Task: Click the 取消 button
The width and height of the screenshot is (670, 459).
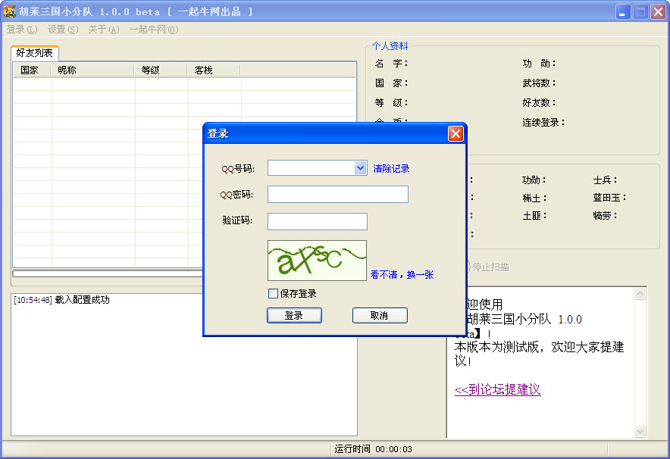Action: [x=380, y=316]
